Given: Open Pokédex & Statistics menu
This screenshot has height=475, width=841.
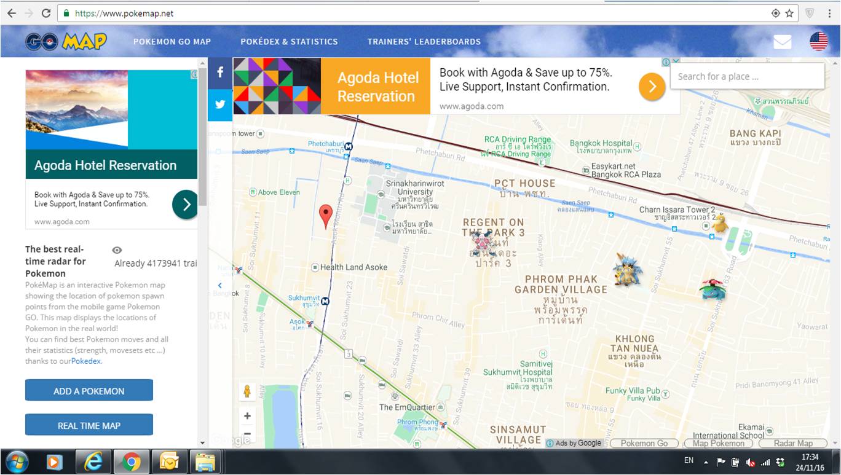Looking at the screenshot, I should tap(289, 42).
